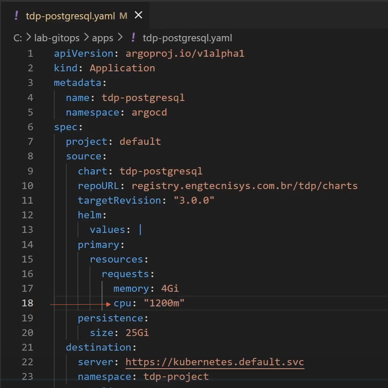388x388 pixels.
Task: Click line number 1 in gutter
Action: (x=30, y=53)
